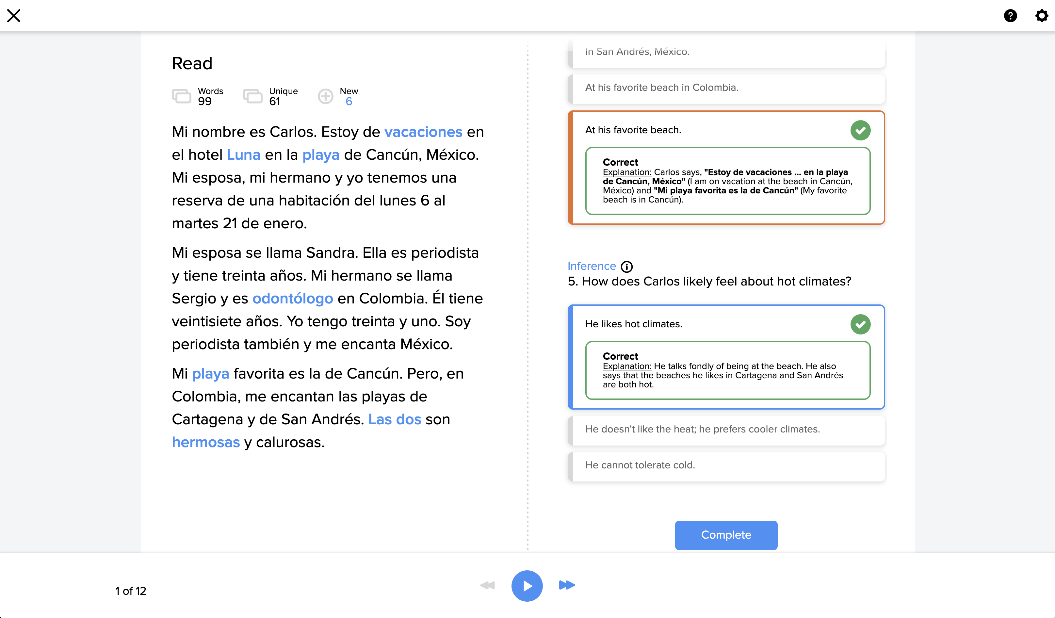
Task: Choose answer 'He doesn't like the heat; he prefers cooler climates.'
Action: [726, 431]
